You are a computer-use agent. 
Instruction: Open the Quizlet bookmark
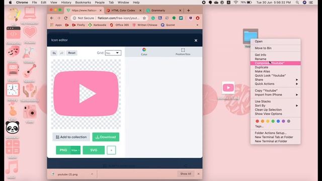coord(168,25)
